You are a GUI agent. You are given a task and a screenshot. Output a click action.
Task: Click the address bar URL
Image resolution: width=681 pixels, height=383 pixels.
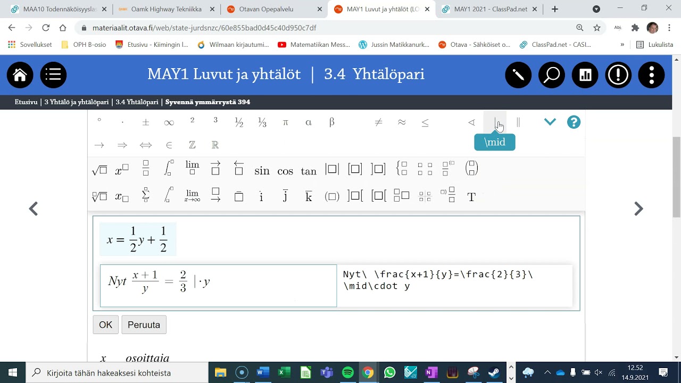(x=204, y=28)
